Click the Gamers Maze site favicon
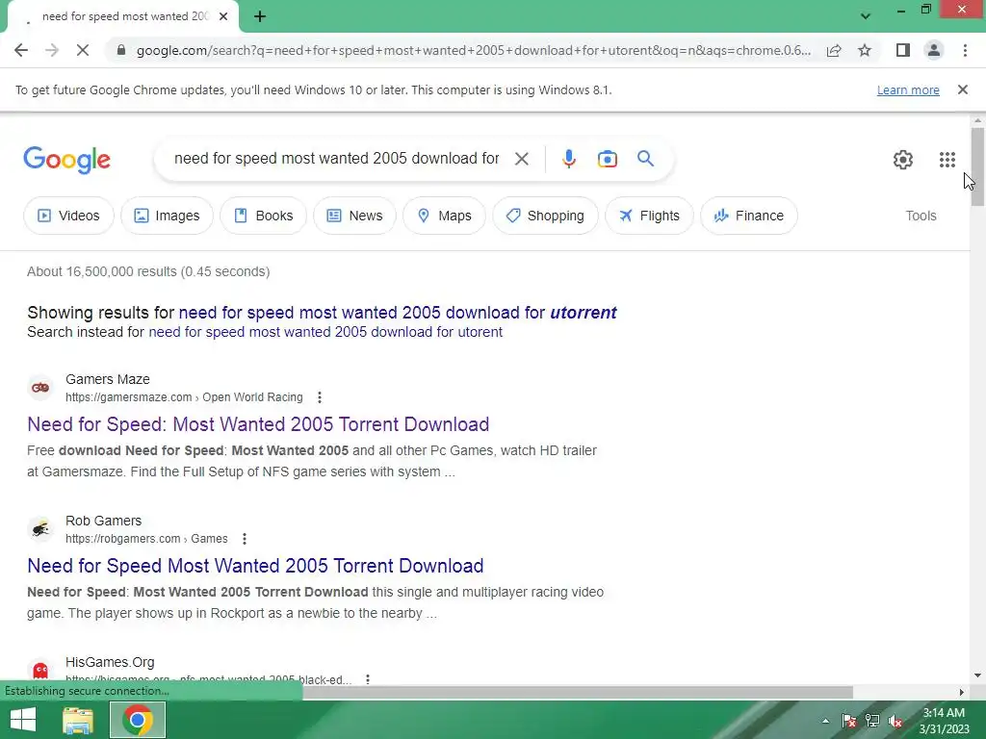Screen dimensions: 986x739 coord(40,388)
